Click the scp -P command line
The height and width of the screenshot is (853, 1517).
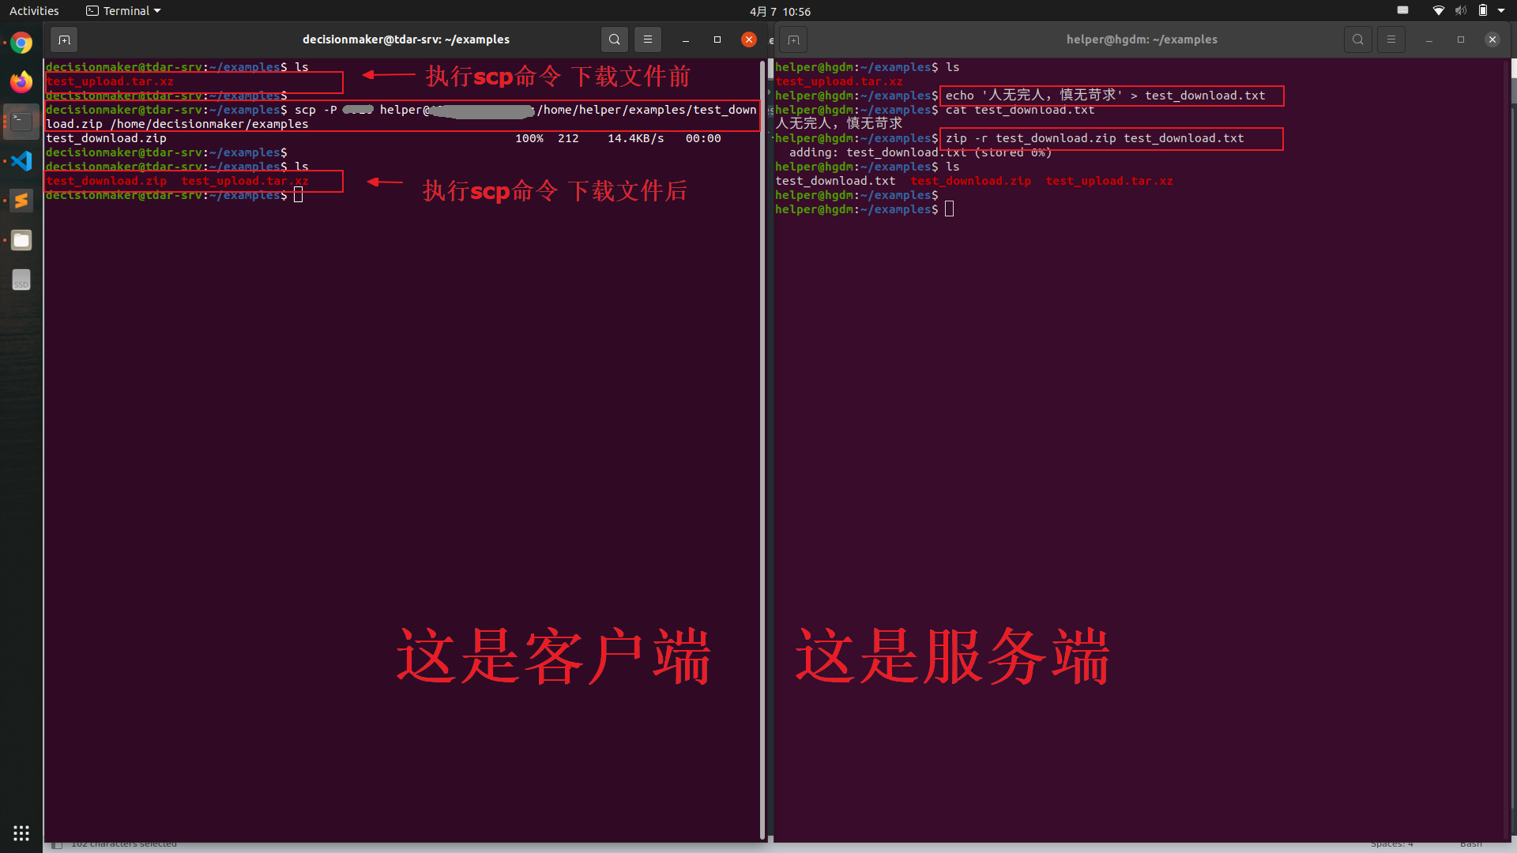(402, 117)
